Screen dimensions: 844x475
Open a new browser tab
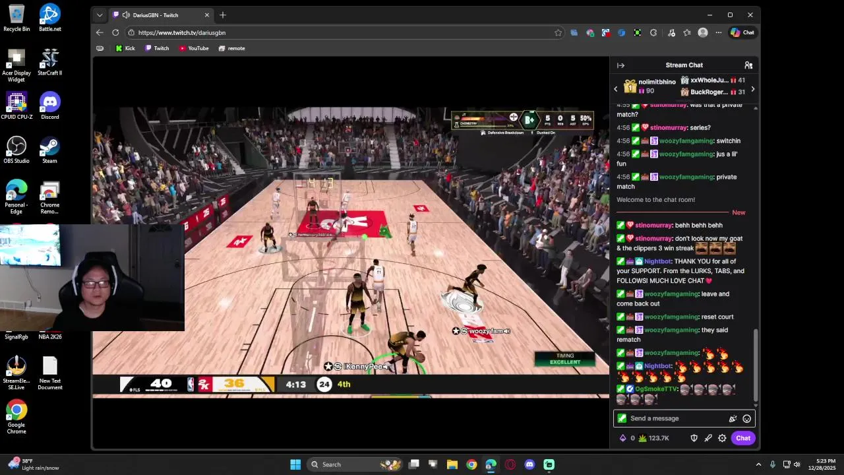[x=223, y=15]
